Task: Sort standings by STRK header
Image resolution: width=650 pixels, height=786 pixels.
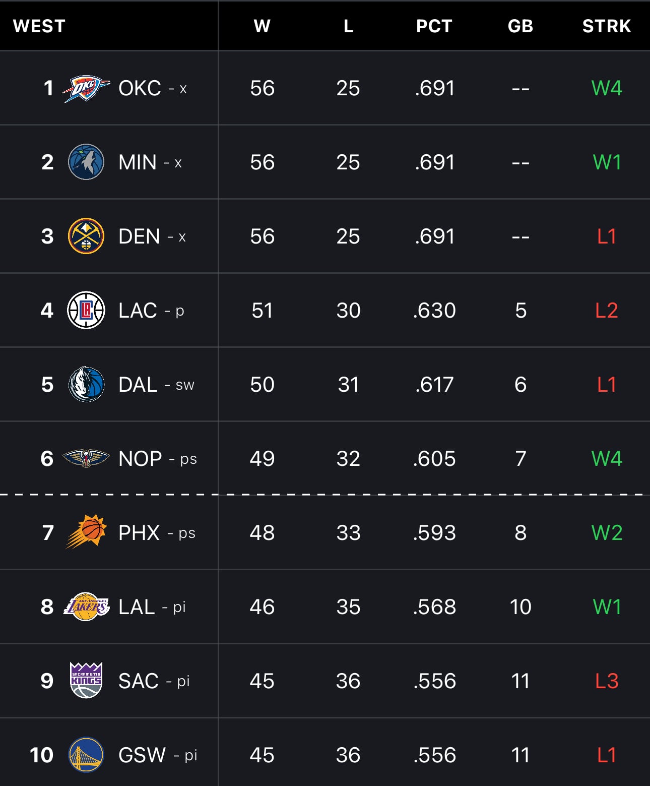Action: (x=607, y=26)
